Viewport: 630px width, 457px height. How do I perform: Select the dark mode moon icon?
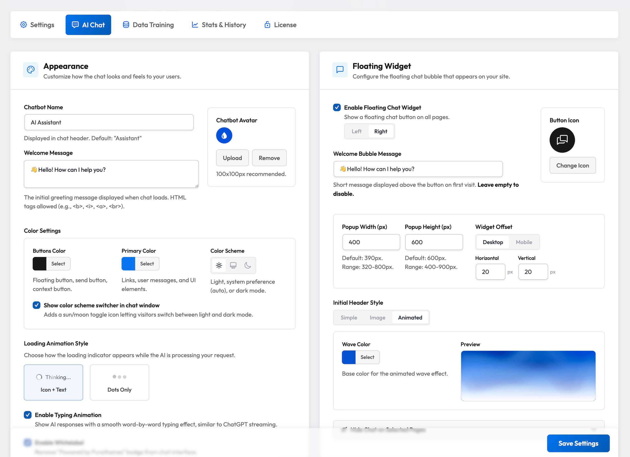tap(247, 265)
